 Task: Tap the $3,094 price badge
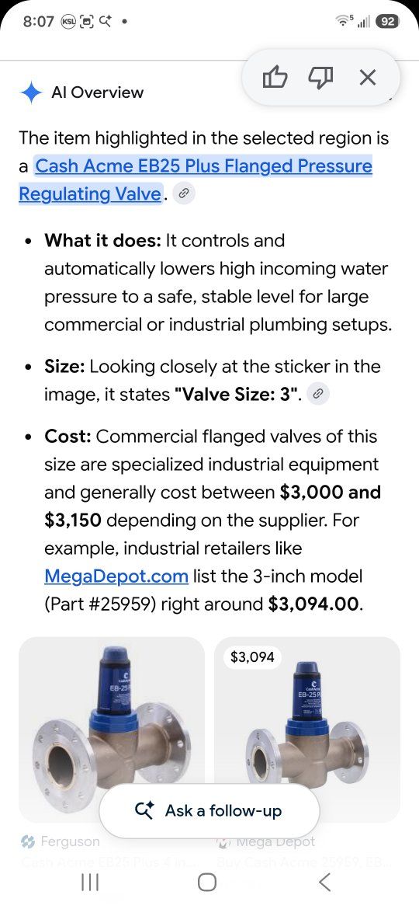pos(252,656)
